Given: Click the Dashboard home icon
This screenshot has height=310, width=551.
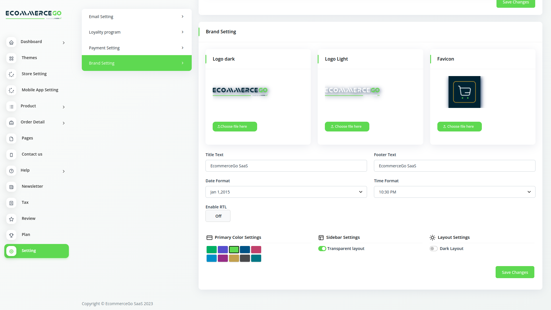Looking at the screenshot, I should [x=11, y=42].
